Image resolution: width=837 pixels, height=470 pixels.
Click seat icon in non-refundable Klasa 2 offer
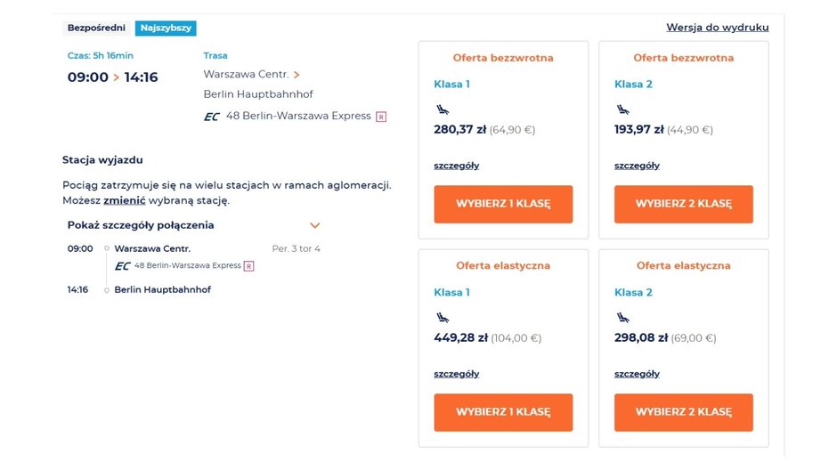tap(623, 109)
